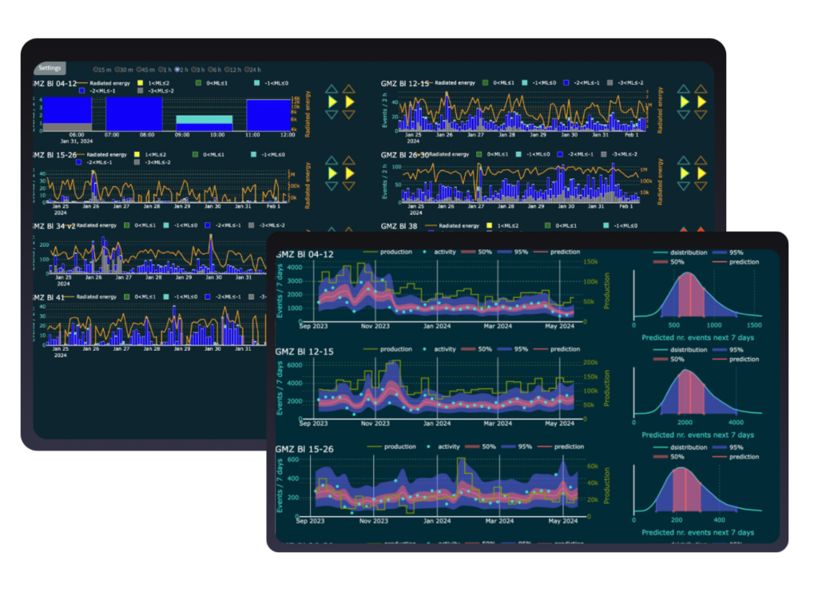The height and width of the screenshot is (600, 818).
Task: Toggle yellow 1<ML≤2 swatch in GMZ BI 04-12
Action: click(x=138, y=83)
